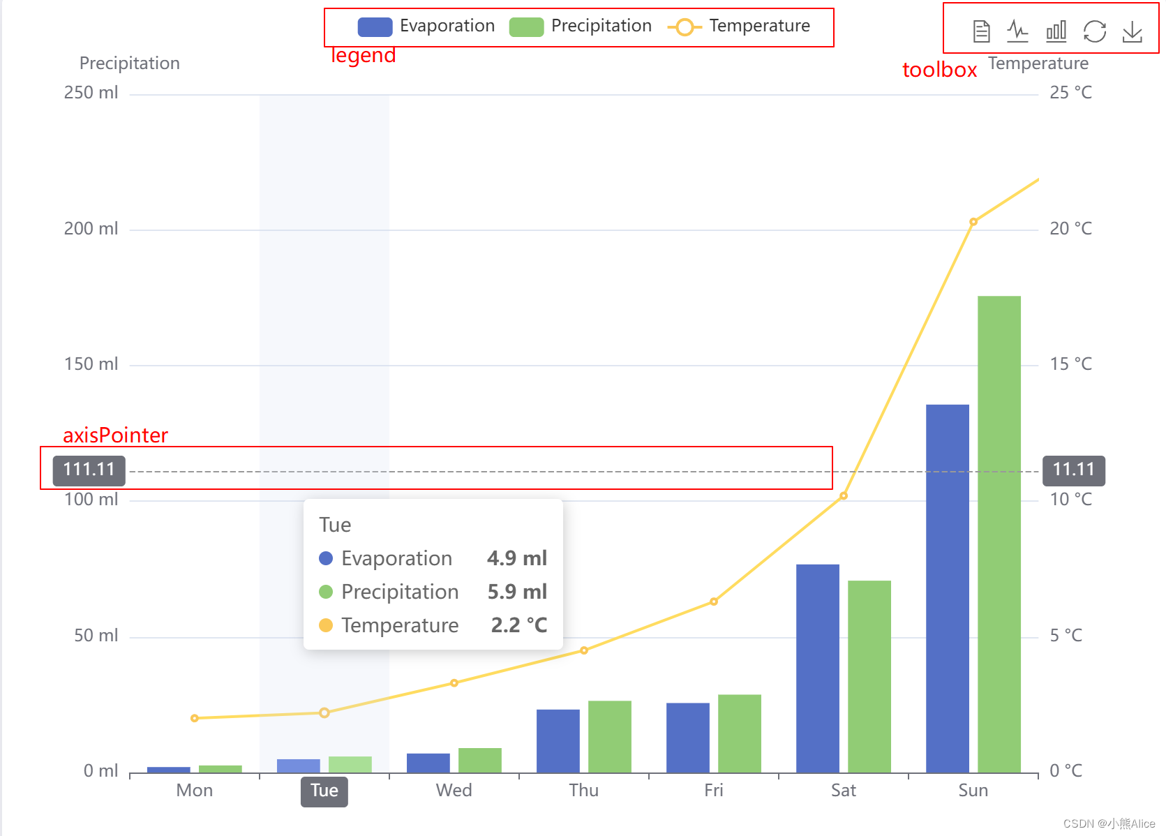1166x836 pixels.
Task: Click the Temperature point above Thu
Action: click(x=584, y=650)
